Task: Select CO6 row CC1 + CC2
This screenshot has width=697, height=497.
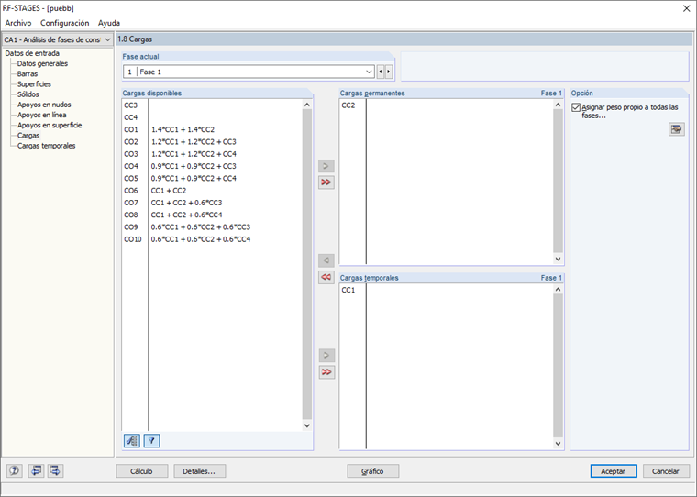Action: (212, 190)
